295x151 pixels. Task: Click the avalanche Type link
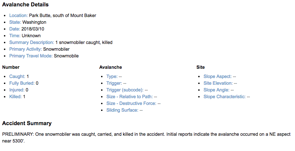coord(112,77)
